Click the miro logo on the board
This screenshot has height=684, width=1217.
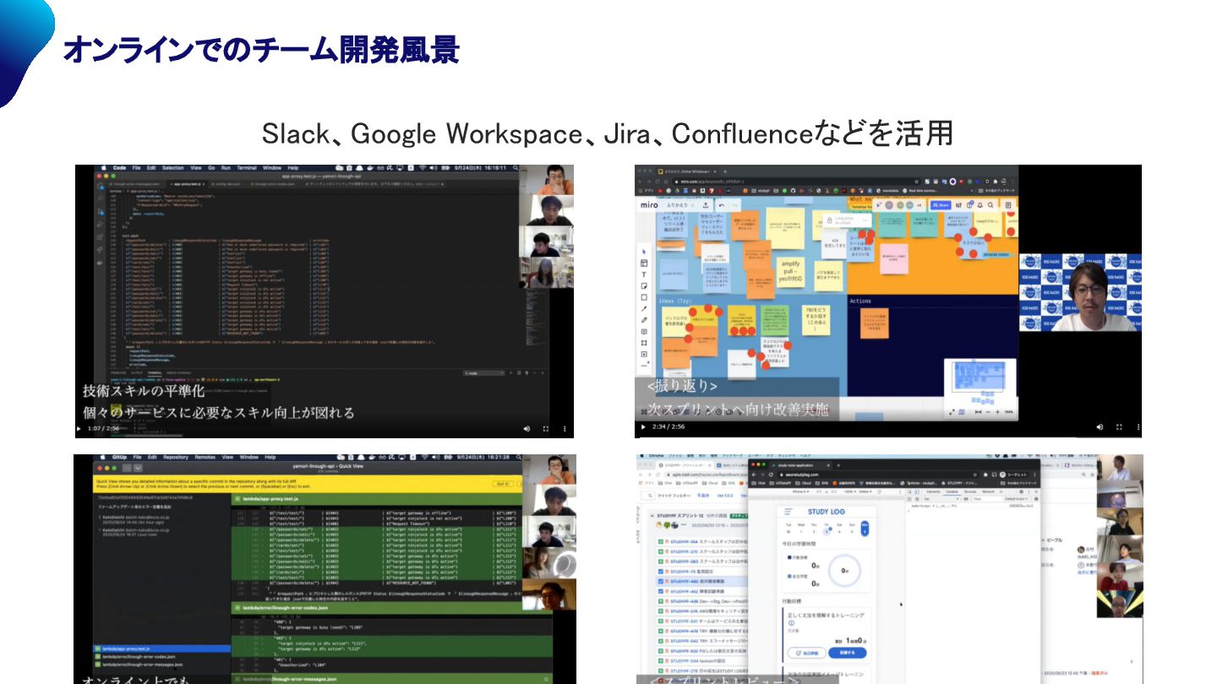(x=650, y=205)
